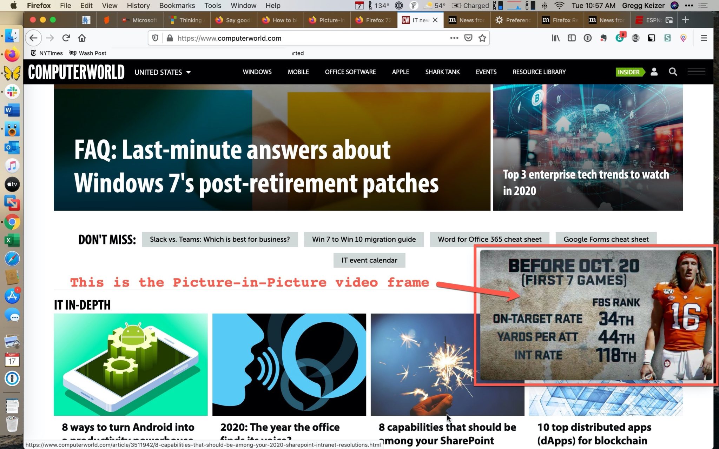This screenshot has width=719, height=449.
Task: Open the Firefox home page icon
Action: coord(82,38)
